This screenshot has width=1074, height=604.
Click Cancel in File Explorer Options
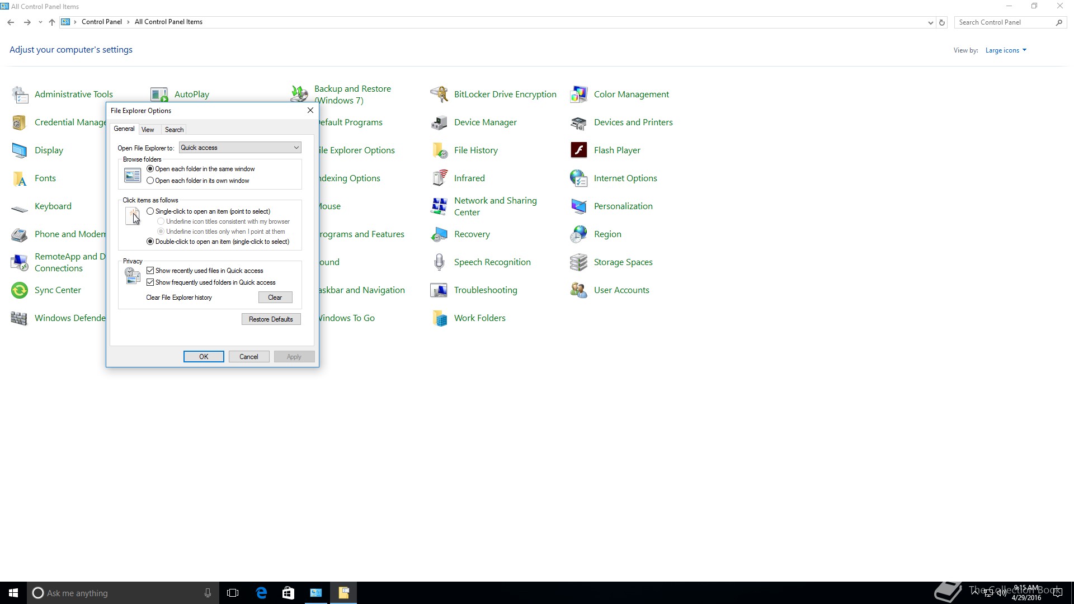pos(249,357)
